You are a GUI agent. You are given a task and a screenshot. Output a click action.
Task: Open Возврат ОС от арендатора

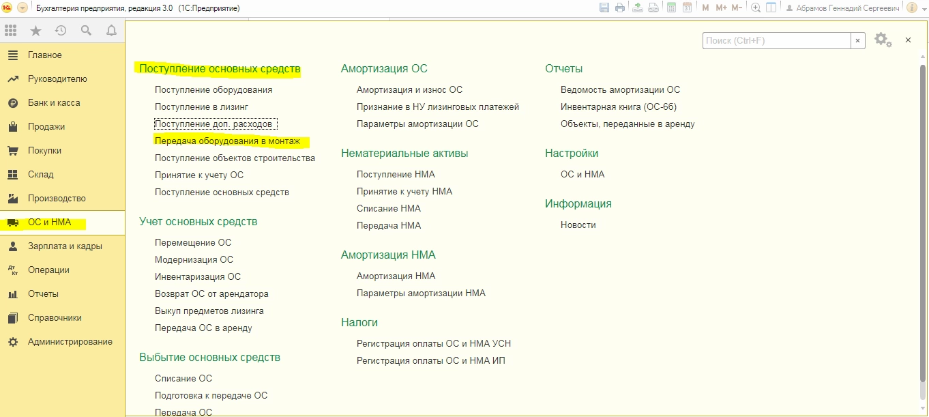point(211,293)
